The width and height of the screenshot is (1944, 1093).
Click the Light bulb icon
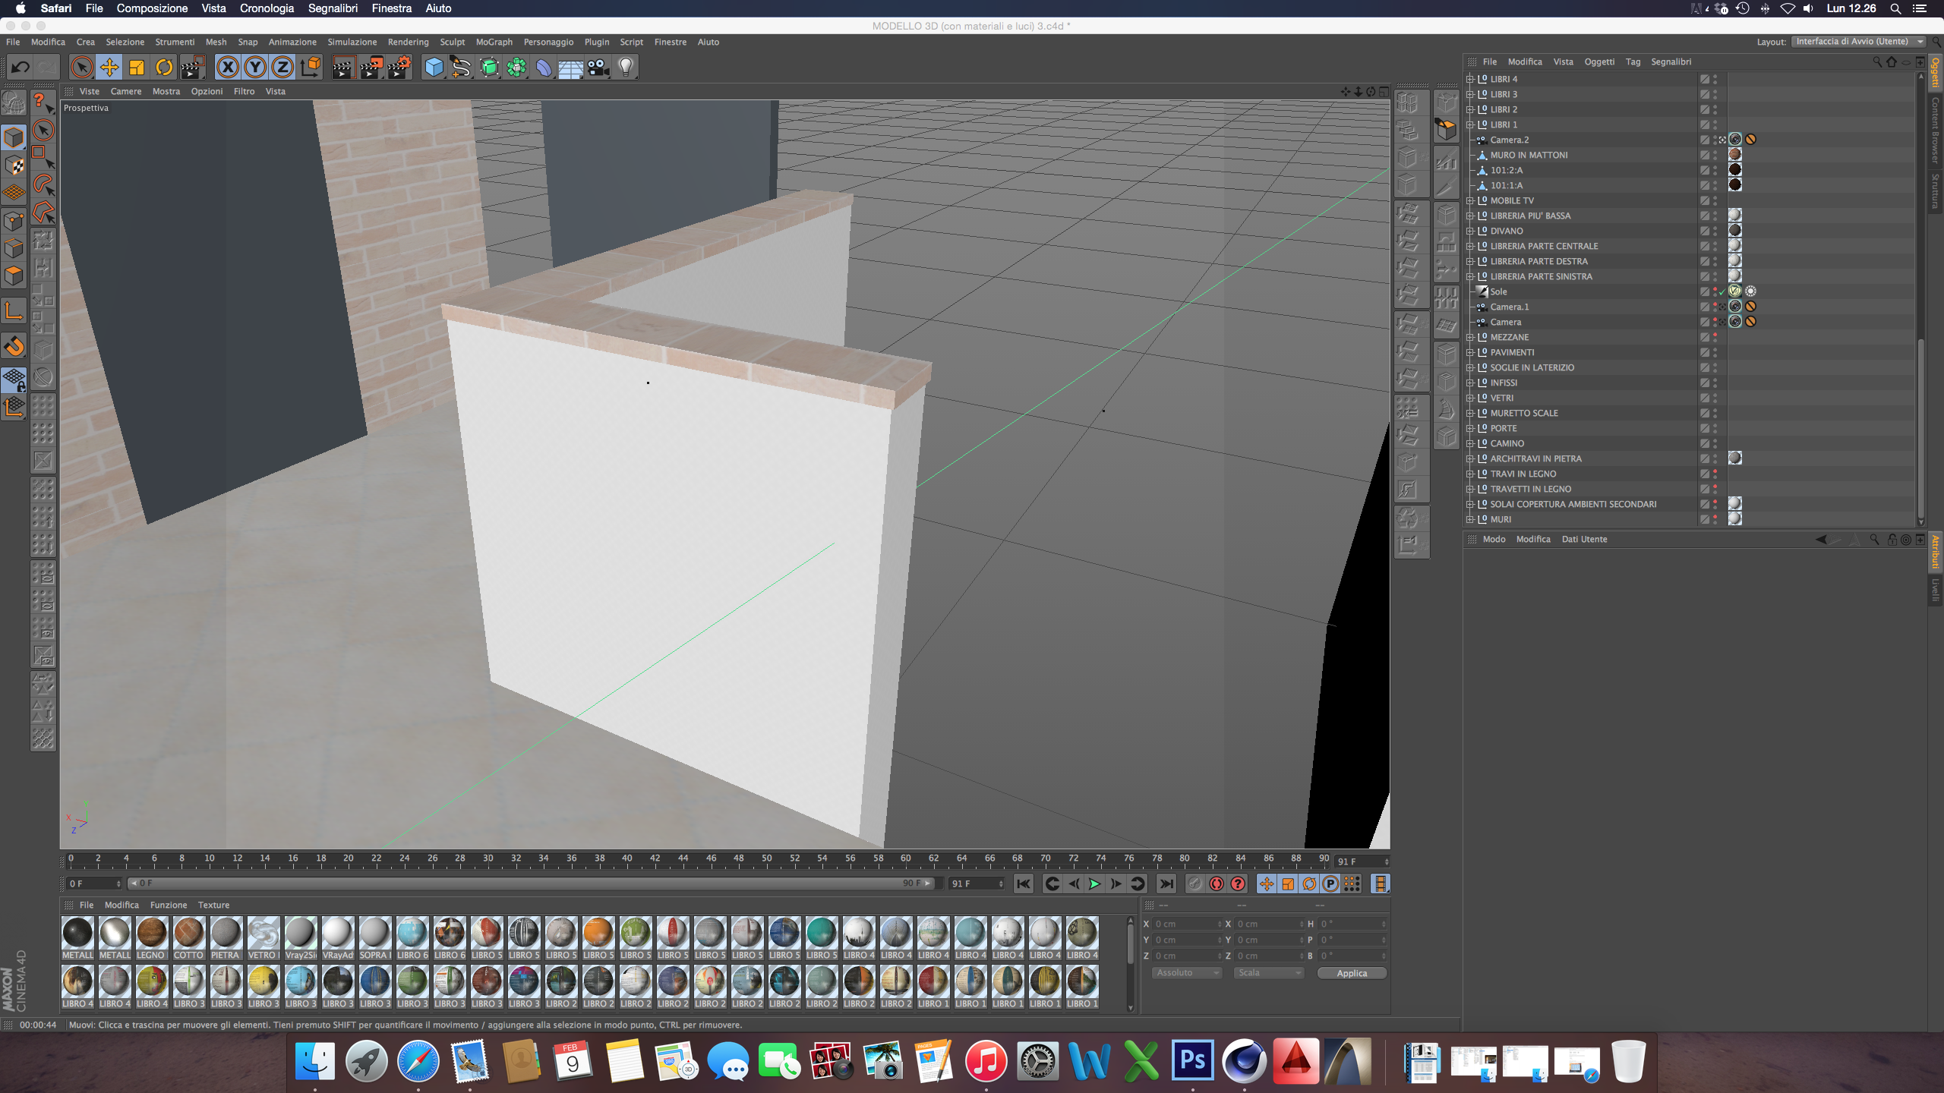point(626,68)
